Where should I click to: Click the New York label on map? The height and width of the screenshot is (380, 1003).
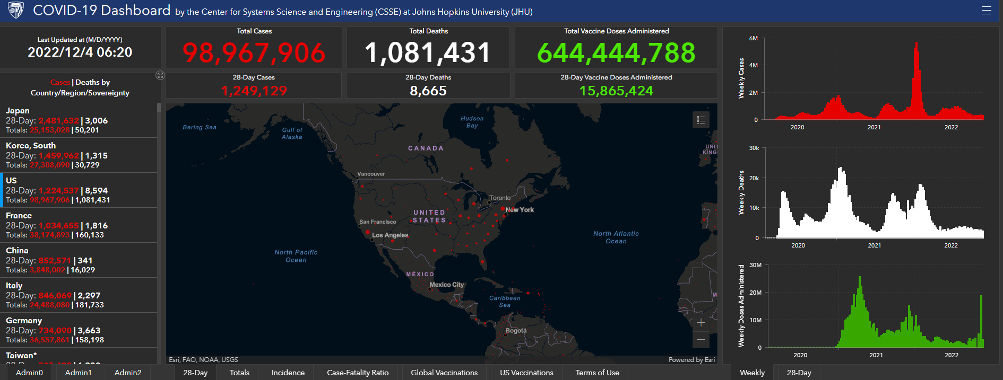(520, 210)
